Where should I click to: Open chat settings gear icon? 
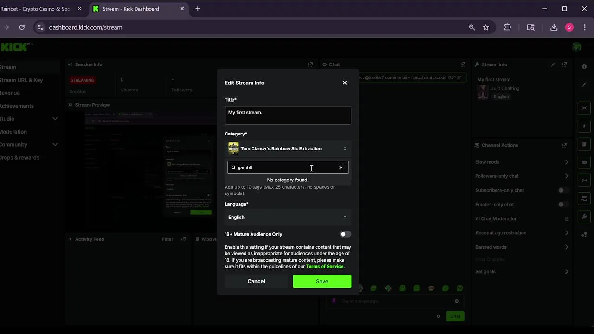point(438,316)
